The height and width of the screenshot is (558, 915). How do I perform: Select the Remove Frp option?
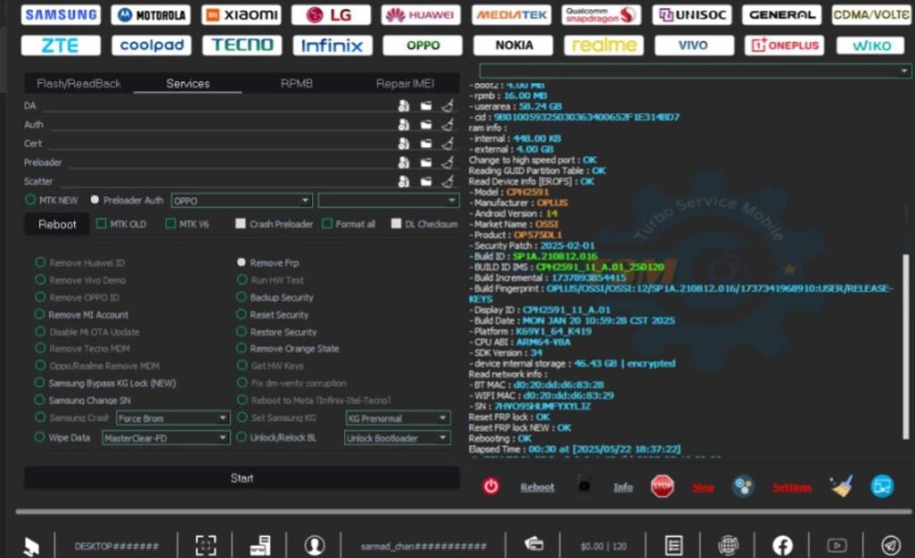(241, 263)
